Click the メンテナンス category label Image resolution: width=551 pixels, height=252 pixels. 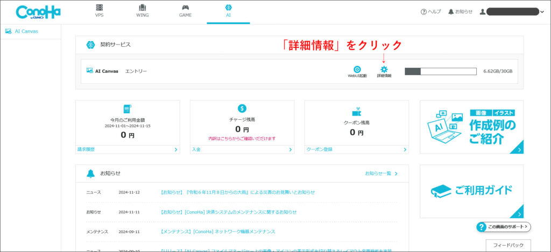pos(97,232)
